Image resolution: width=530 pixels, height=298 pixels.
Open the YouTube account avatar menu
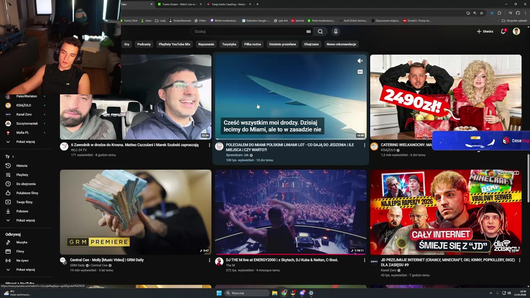coord(516,31)
